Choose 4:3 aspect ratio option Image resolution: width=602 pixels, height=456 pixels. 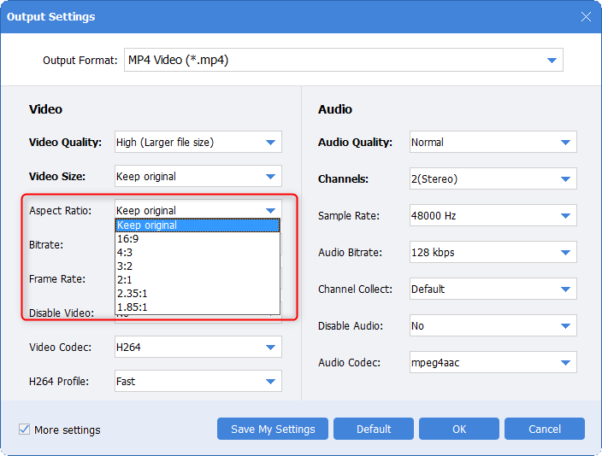(198, 253)
